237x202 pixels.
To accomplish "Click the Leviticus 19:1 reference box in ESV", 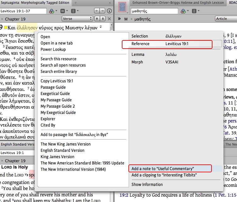I will pyautogui.click(x=17, y=153).
